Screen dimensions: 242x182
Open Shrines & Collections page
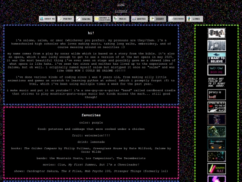[103, 19]
